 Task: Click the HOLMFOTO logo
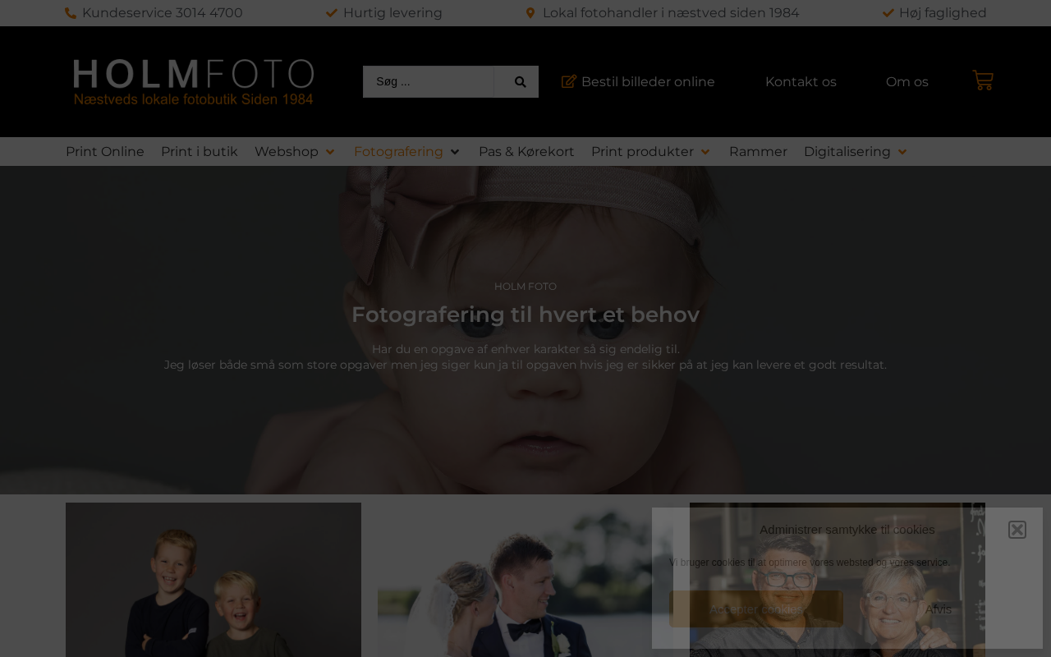(193, 82)
